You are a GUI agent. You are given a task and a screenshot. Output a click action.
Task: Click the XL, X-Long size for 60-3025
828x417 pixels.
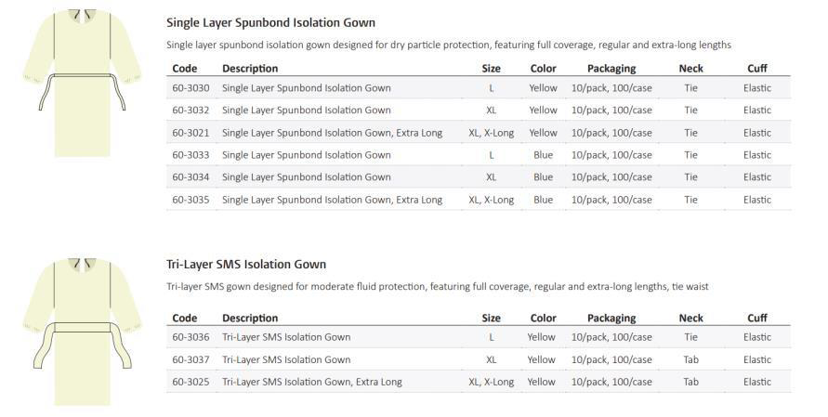pyautogui.click(x=491, y=382)
